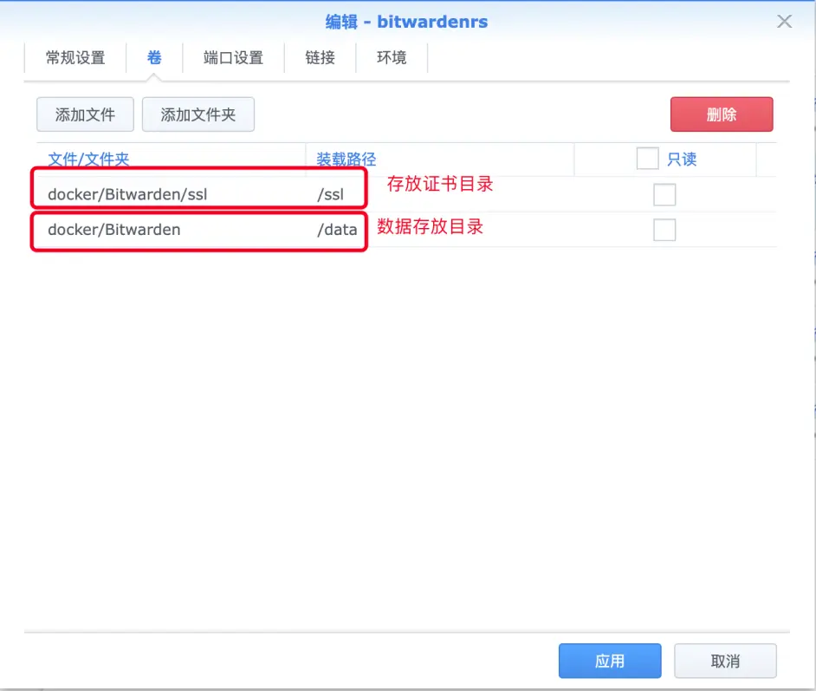Screen dimensions: 816x691
Task: Cancel with the 取消 button
Action: 725,661
